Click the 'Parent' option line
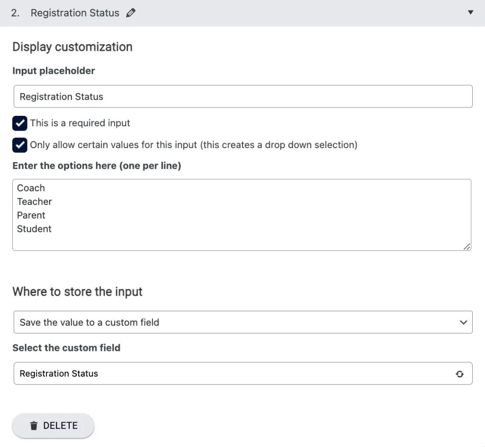The width and height of the screenshot is (485, 447). tap(31, 215)
